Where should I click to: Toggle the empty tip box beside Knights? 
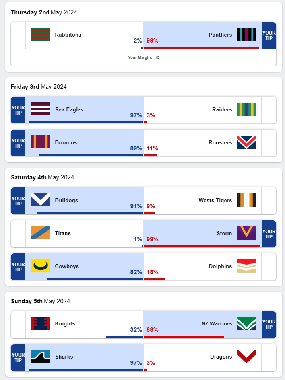[18, 324]
